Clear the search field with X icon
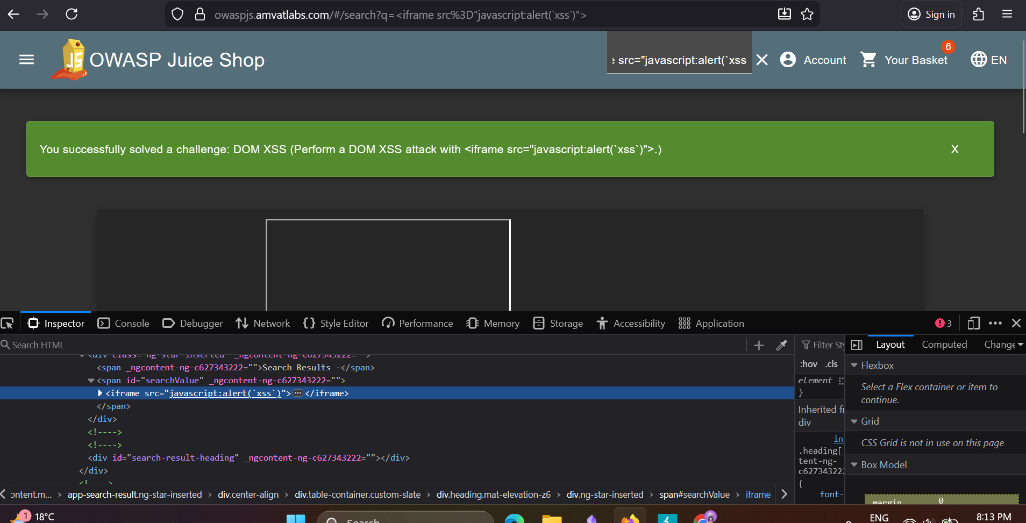Viewport: 1026px width, 523px height. point(762,60)
